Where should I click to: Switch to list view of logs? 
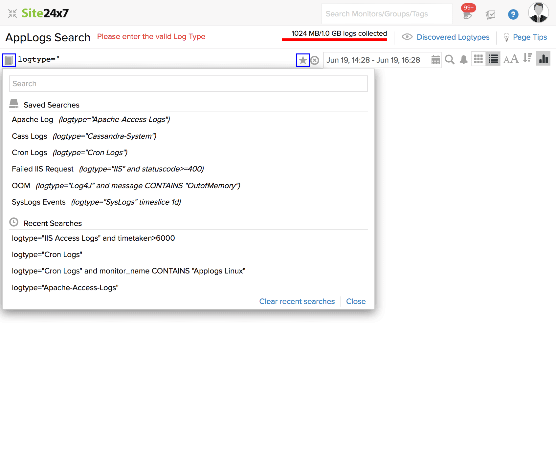tap(493, 59)
